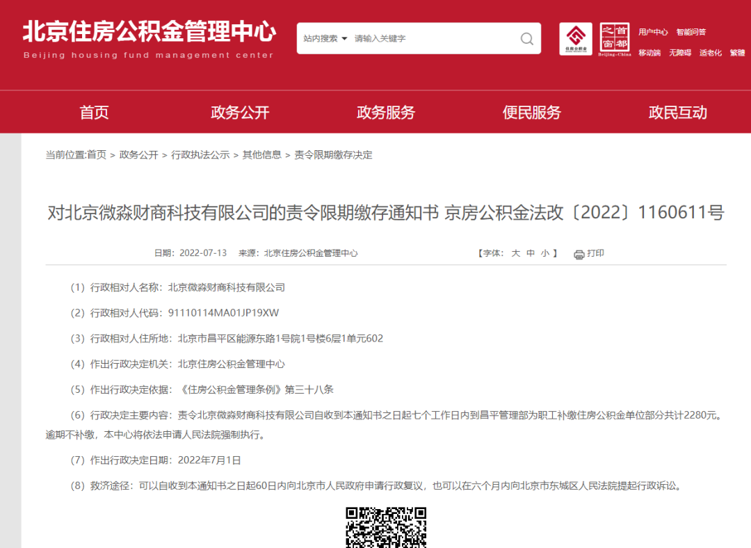Open 移动端 link
Screen dimensions: 751x548
(x=649, y=53)
